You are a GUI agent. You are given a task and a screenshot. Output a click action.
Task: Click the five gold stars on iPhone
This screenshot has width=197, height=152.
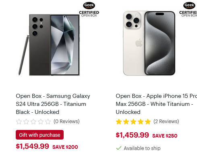(133, 122)
